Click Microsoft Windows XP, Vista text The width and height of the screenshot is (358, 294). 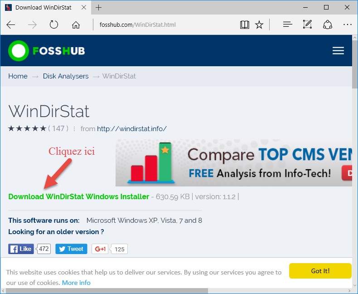(144, 220)
